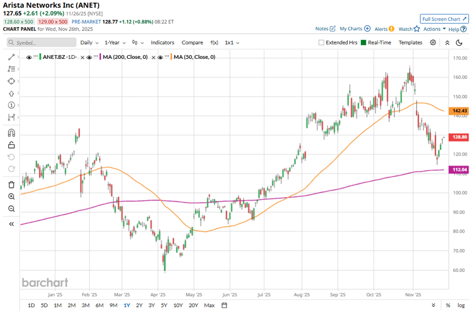The width and height of the screenshot is (473, 313).
Task: Zoom out using the magnifier minus icon
Action: pyautogui.click(x=11, y=208)
